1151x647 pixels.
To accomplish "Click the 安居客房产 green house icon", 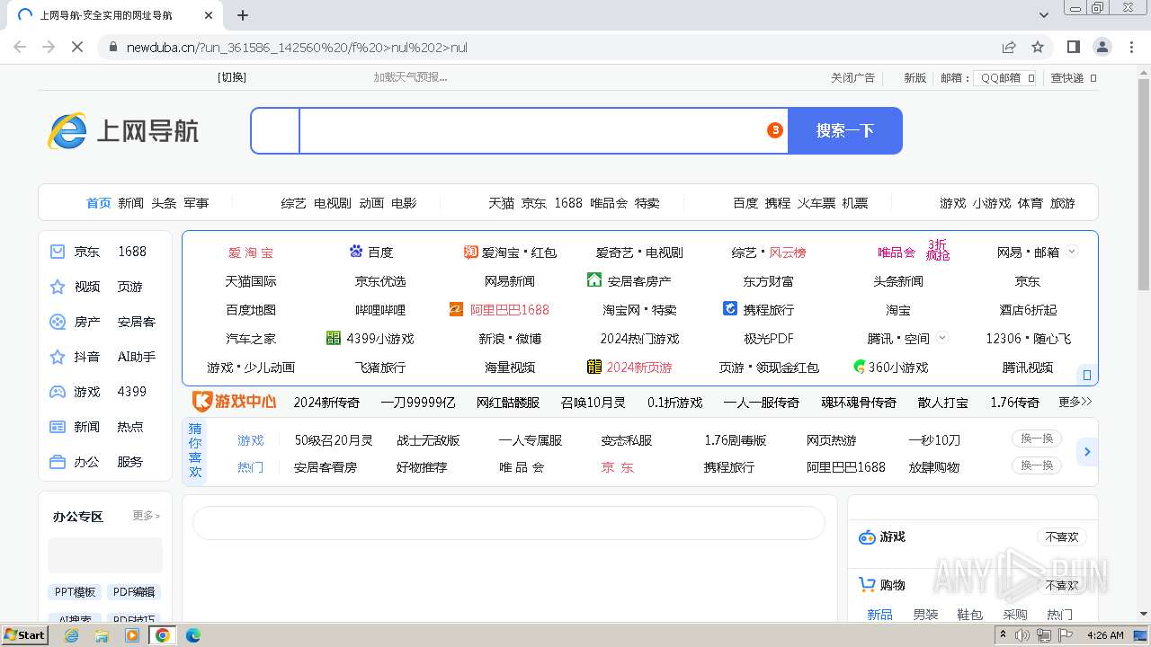I will click(593, 280).
